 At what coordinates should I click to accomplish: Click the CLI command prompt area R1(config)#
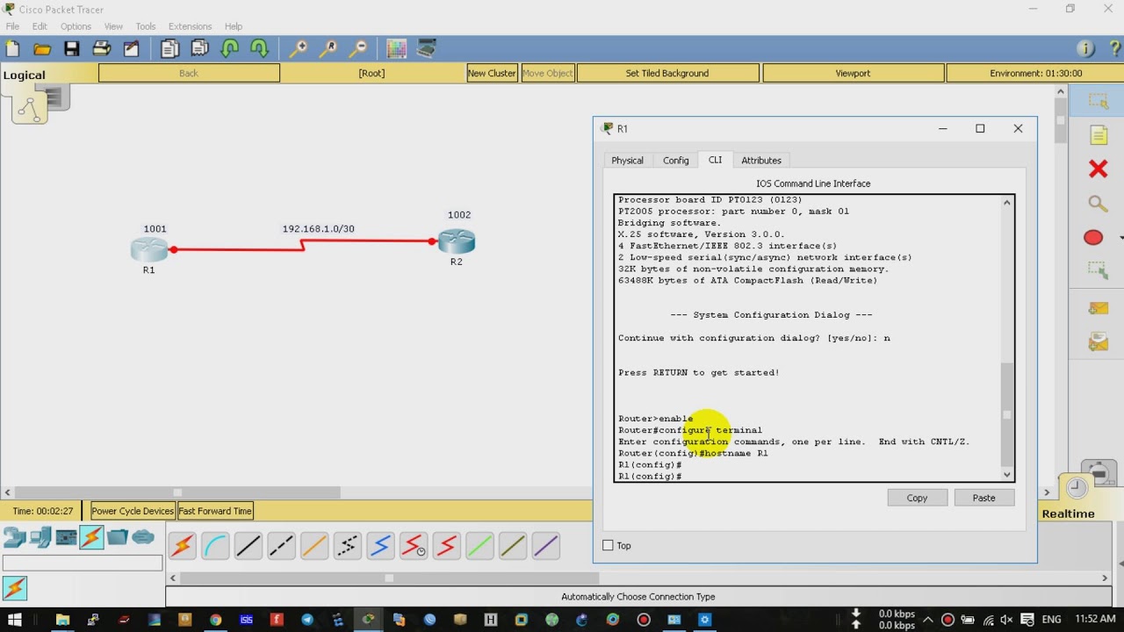[x=651, y=476]
